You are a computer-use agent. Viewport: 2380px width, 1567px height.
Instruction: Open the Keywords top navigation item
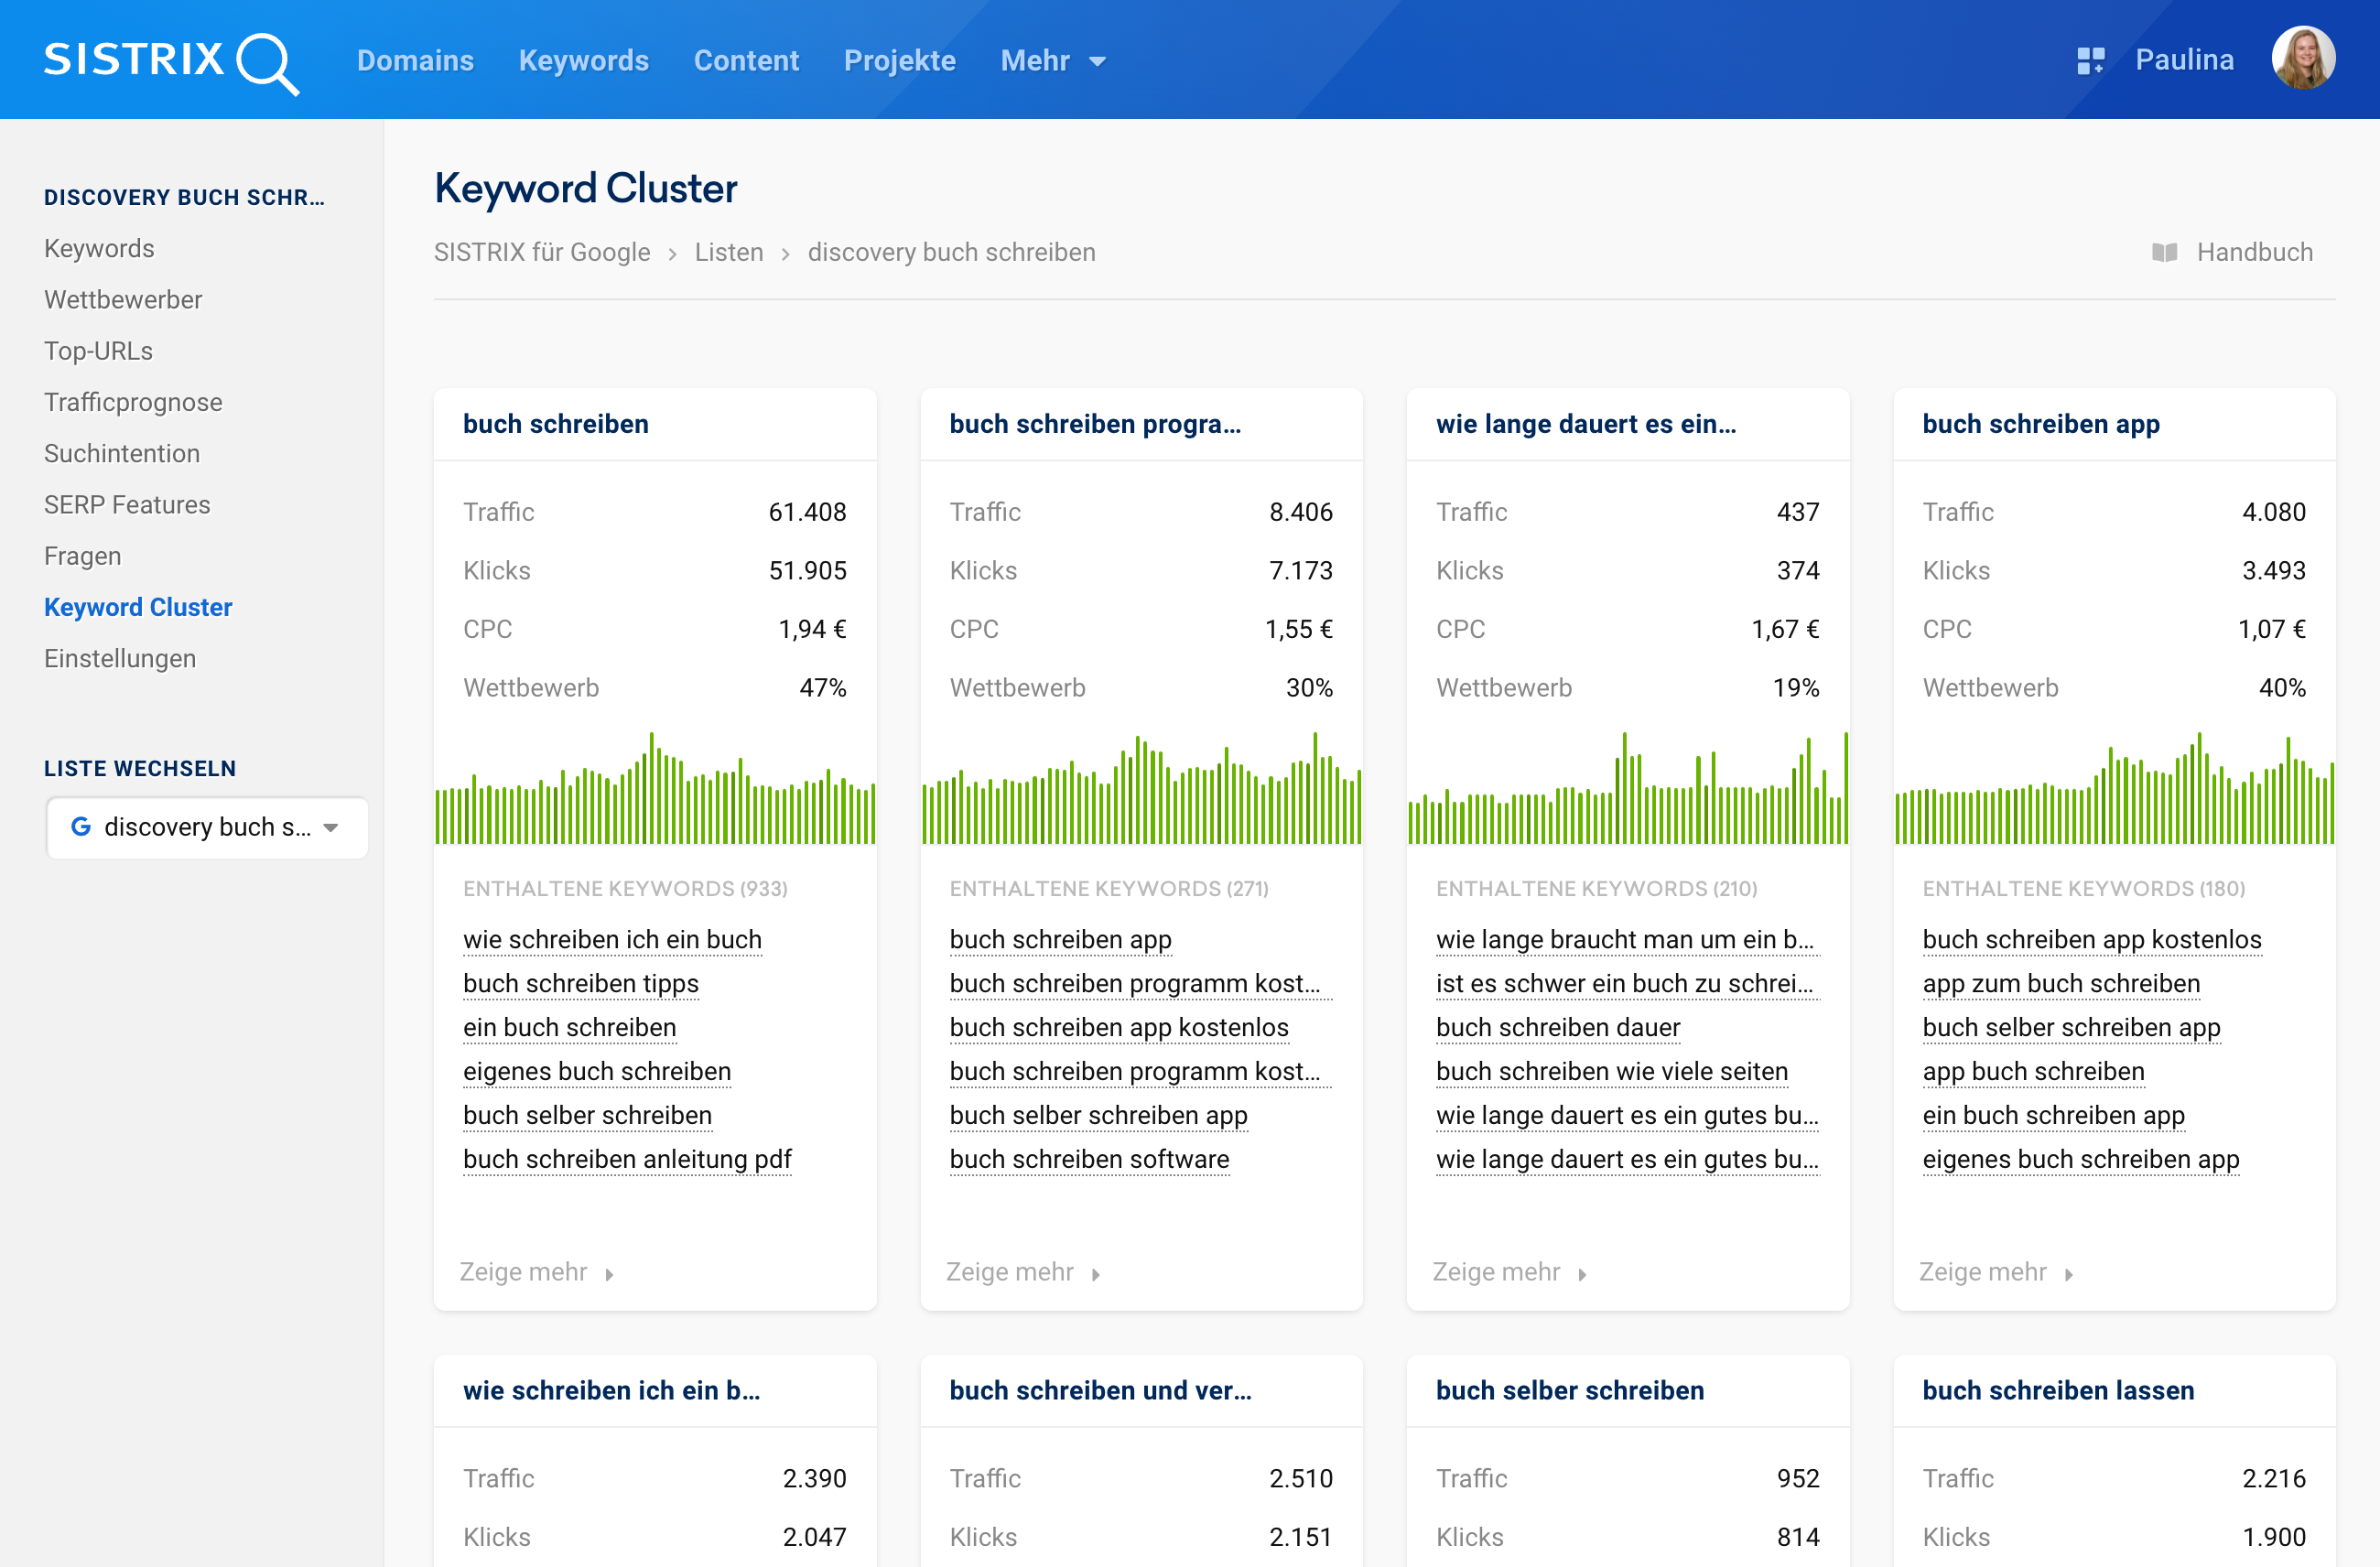584,61
